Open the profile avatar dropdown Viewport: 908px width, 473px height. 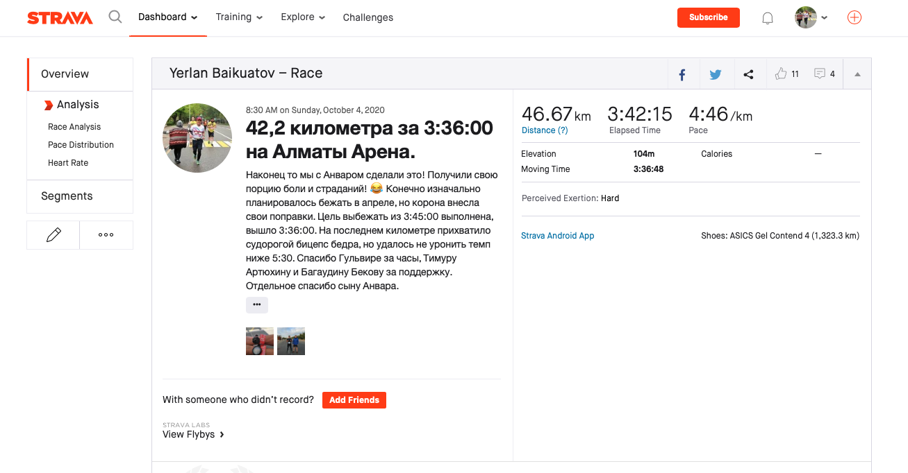click(811, 18)
